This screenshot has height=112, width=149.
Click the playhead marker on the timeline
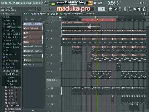97,20
